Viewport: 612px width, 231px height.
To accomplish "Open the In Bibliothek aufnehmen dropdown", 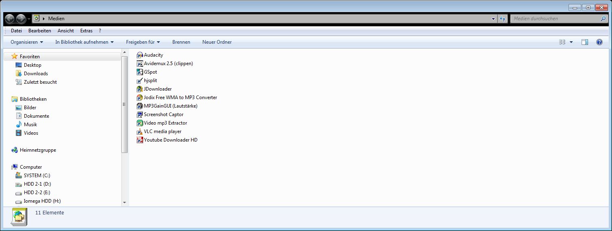I will 84,42.
